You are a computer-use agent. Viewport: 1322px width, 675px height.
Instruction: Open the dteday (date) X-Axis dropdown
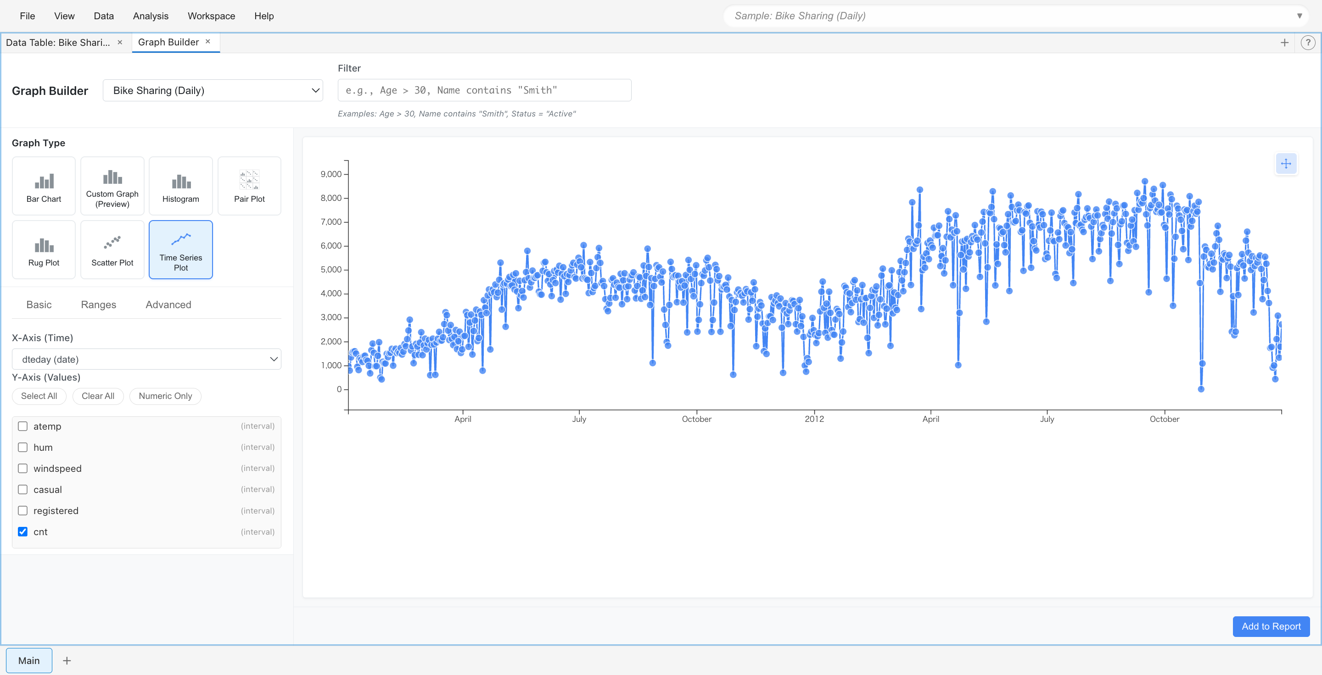click(146, 359)
